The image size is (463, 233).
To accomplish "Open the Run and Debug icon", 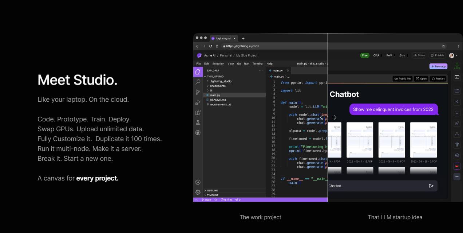I will click(x=198, y=102).
